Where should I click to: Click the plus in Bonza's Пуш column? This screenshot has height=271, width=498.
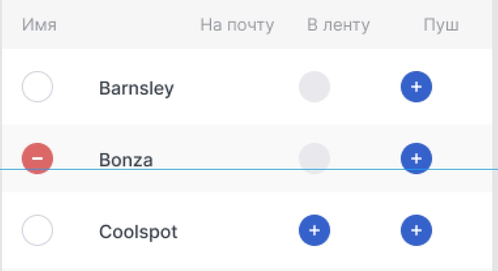click(416, 159)
